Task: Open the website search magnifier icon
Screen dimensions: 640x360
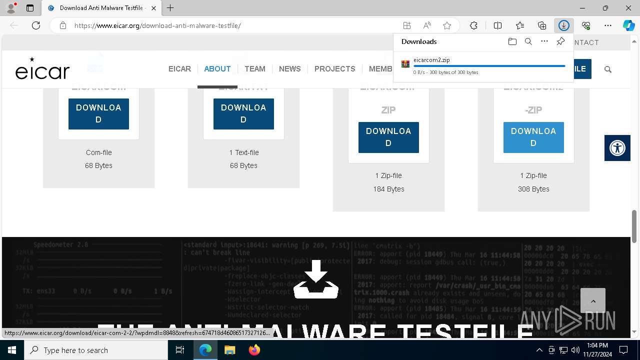Action: pos(608,69)
